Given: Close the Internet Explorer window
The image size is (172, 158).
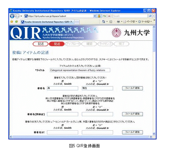Looking at the screenshot, I should click(153, 11).
